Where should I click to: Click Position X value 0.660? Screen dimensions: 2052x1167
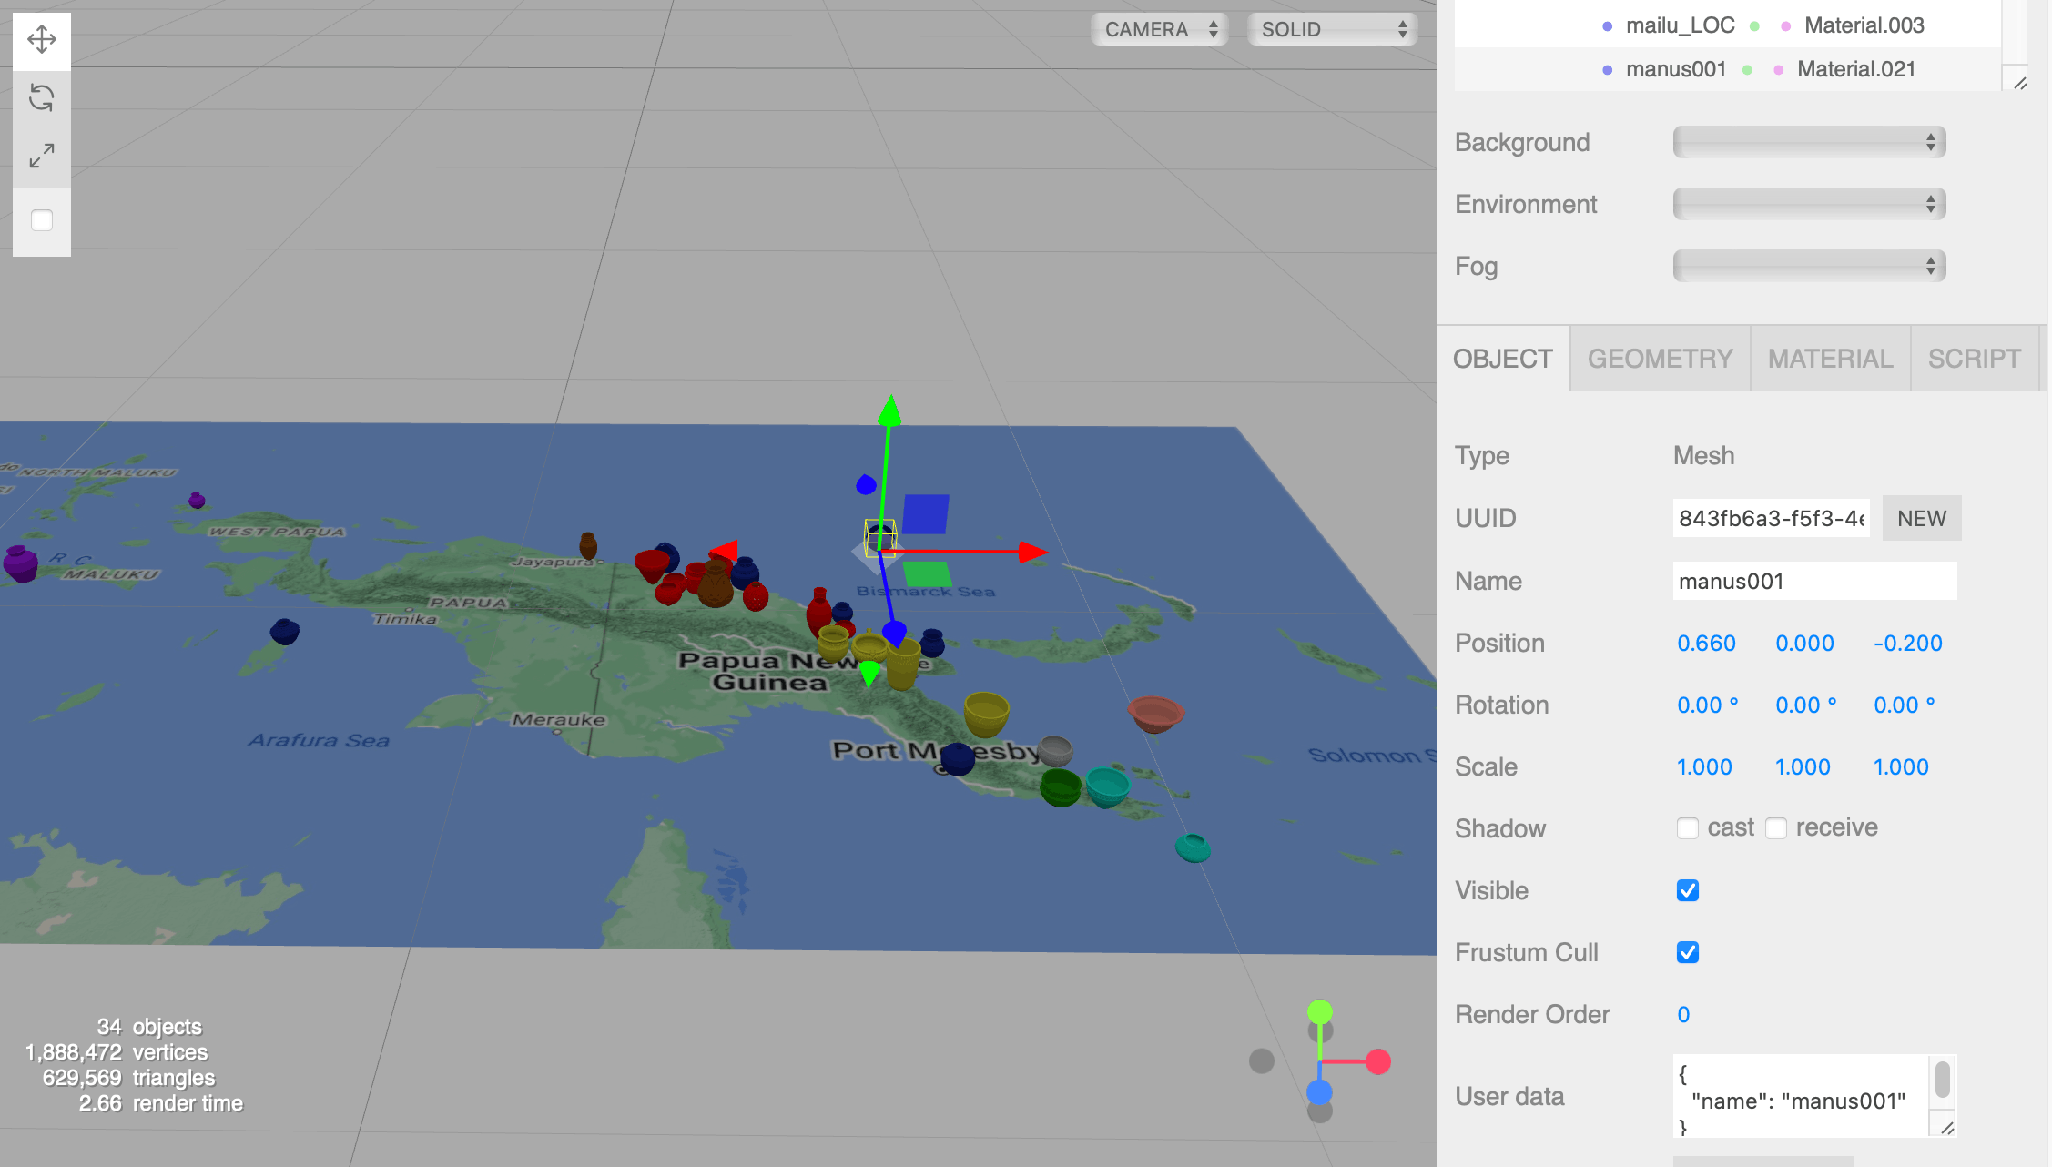(1706, 643)
